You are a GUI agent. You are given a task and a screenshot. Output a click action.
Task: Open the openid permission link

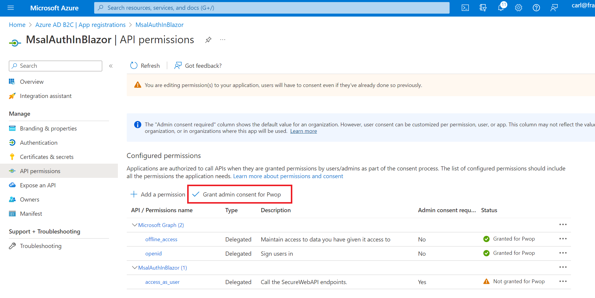tap(153, 253)
